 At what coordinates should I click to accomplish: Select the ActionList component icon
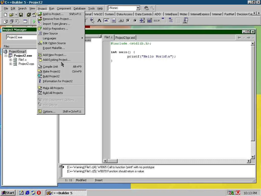point(185,20)
